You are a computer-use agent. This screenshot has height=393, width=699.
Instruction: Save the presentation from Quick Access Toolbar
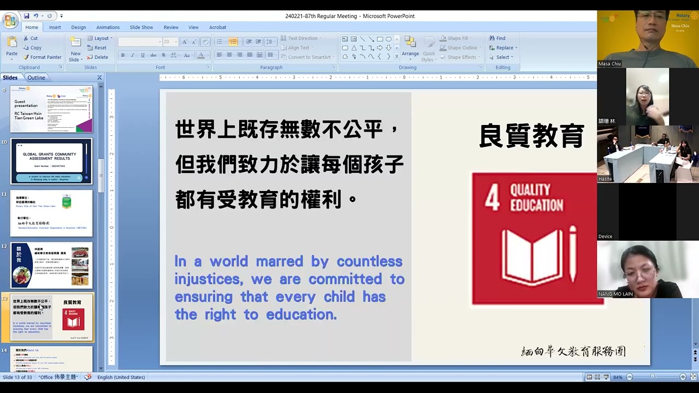[26, 16]
